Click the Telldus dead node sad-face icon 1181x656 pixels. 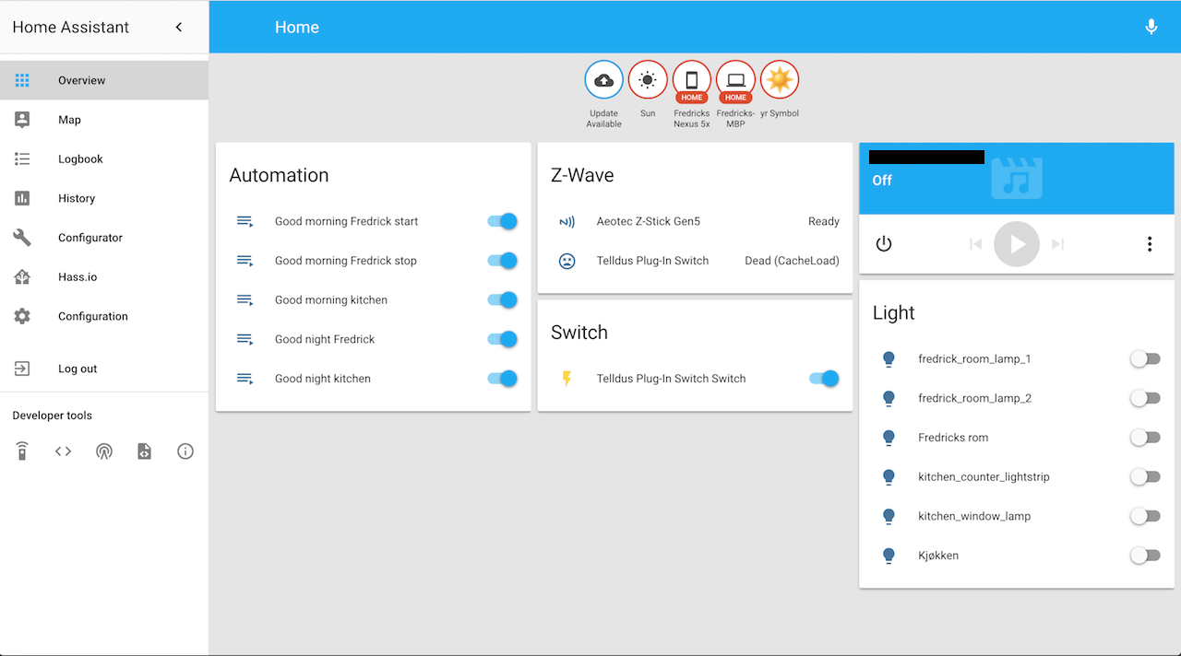pos(567,261)
